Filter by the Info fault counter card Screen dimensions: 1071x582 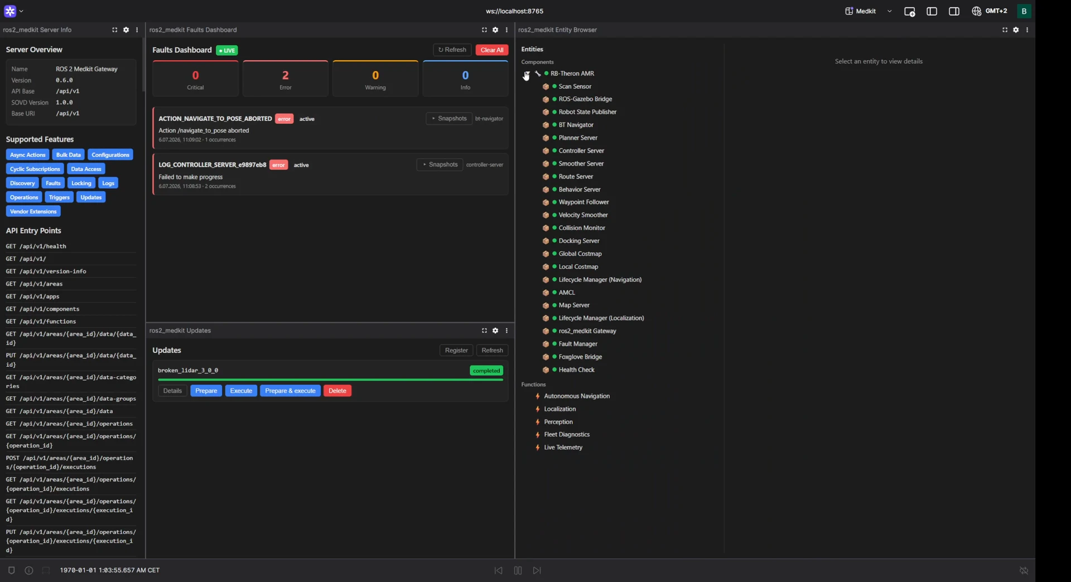465,79
